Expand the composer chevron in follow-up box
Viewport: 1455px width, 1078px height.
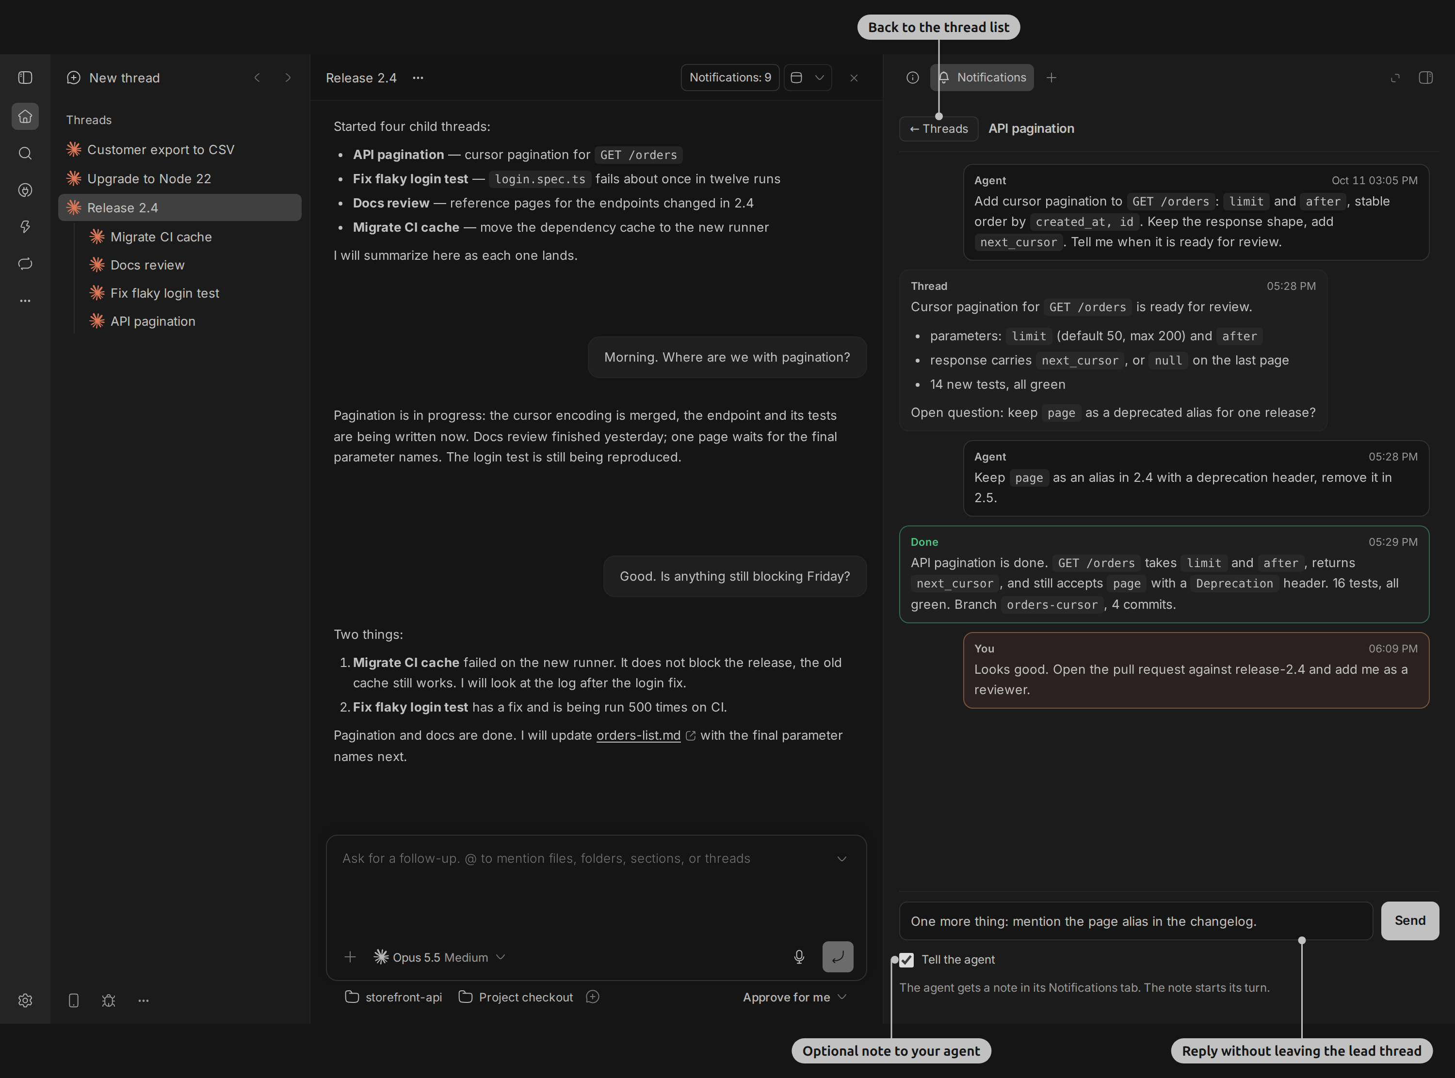pos(841,859)
